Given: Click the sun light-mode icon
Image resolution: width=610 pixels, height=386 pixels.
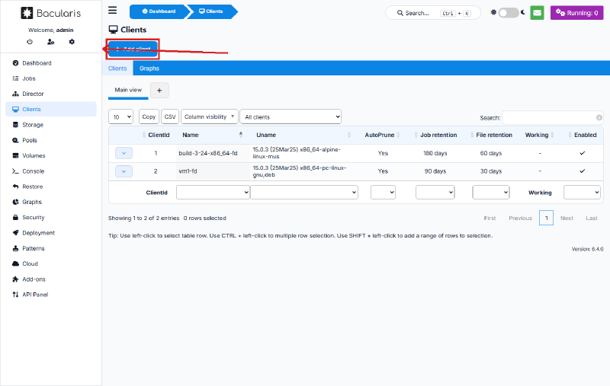Looking at the screenshot, I should point(493,12).
